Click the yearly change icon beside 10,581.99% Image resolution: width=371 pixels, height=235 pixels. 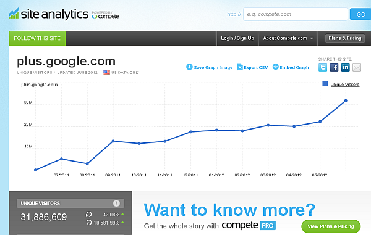click(x=88, y=222)
